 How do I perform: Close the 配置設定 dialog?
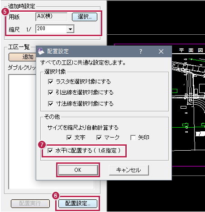[x=161, y=51]
